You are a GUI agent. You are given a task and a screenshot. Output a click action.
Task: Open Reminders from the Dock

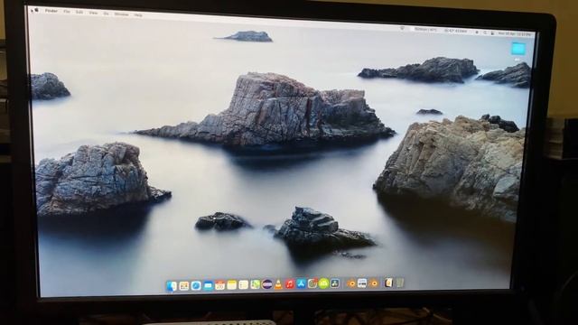pyautogui.click(x=244, y=285)
